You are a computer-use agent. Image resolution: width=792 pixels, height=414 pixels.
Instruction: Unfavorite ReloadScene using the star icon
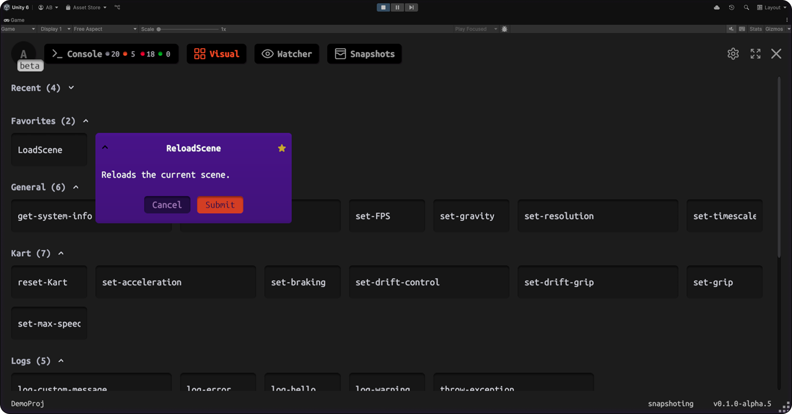282,148
